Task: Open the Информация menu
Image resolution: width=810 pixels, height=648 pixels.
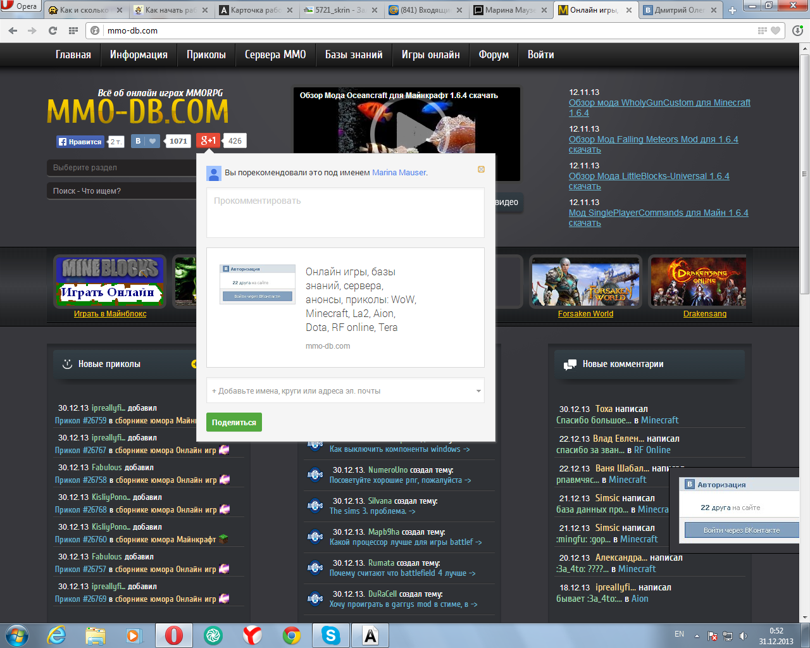Action: click(x=139, y=55)
